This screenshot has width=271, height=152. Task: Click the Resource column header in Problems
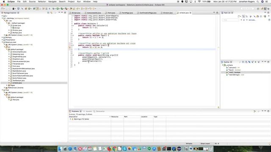[x=117, y=117]
